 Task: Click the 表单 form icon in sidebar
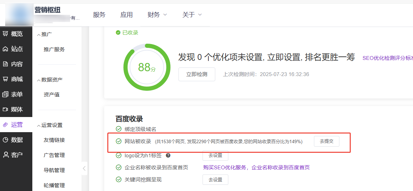pos(5,94)
